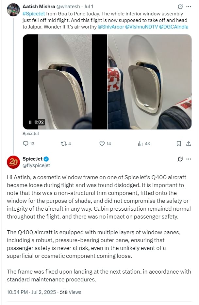Open the @DGCAIndia mention link
The image size is (199, 305).
[x=173, y=27]
